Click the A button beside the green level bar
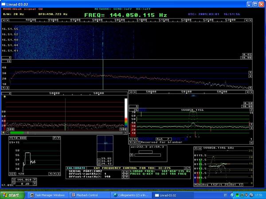266x199 pixels. (3, 132)
